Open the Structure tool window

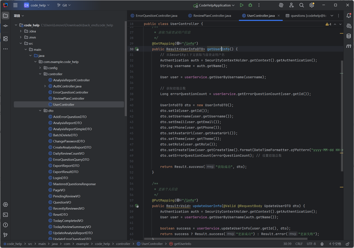(x=5, y=39)
